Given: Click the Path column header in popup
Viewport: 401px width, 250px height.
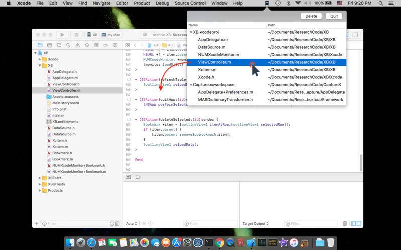Looking at the screenshot, I should point(306,25).
